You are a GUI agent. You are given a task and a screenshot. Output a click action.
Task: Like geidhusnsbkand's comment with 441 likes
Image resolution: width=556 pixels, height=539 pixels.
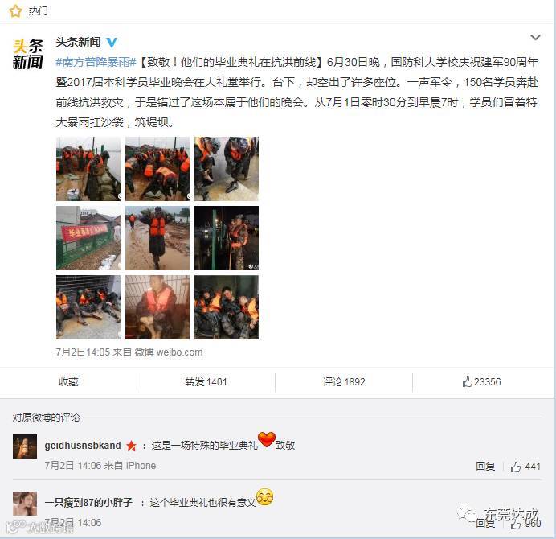(525, 467)
